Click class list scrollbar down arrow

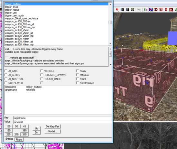(x=110, y=44)
